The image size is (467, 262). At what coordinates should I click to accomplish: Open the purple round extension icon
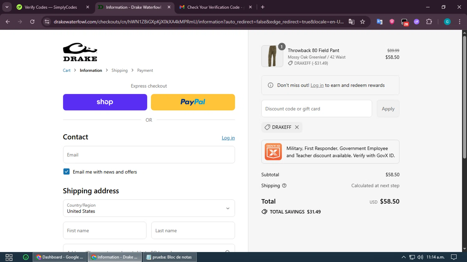click(x=417, y=22)
